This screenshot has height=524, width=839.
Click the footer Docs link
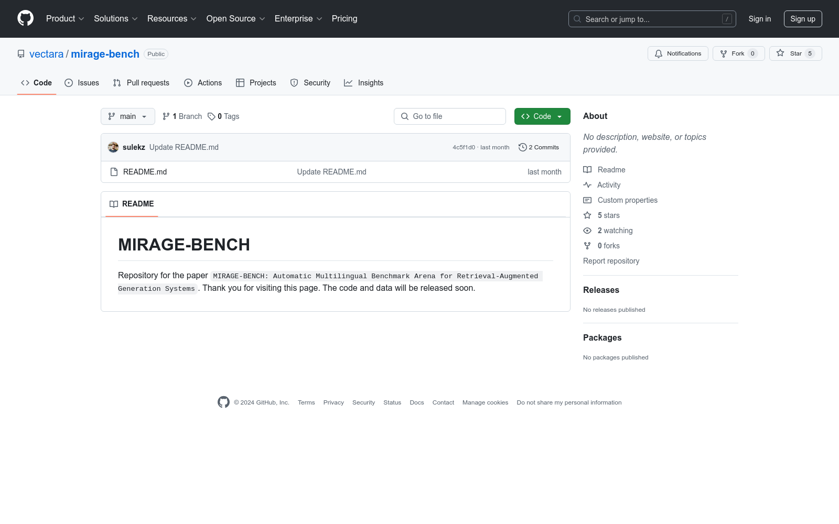click(x=417, y=402)
